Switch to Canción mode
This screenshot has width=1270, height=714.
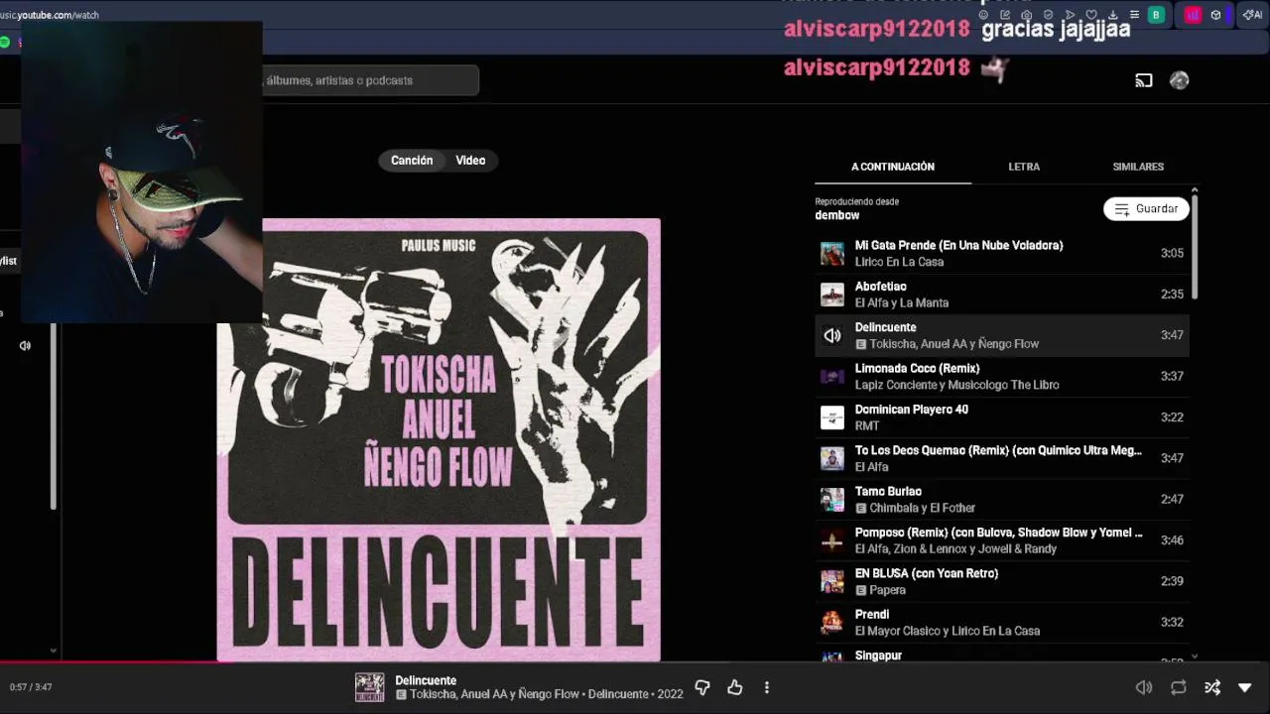click(x=412, y=161)
